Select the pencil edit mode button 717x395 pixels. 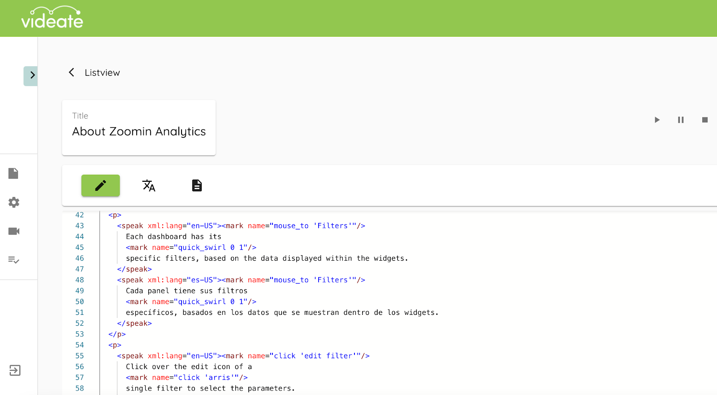[100, 185]
